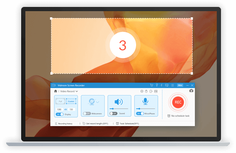Click the mouse cursor settings icon

tap(146, 91)
